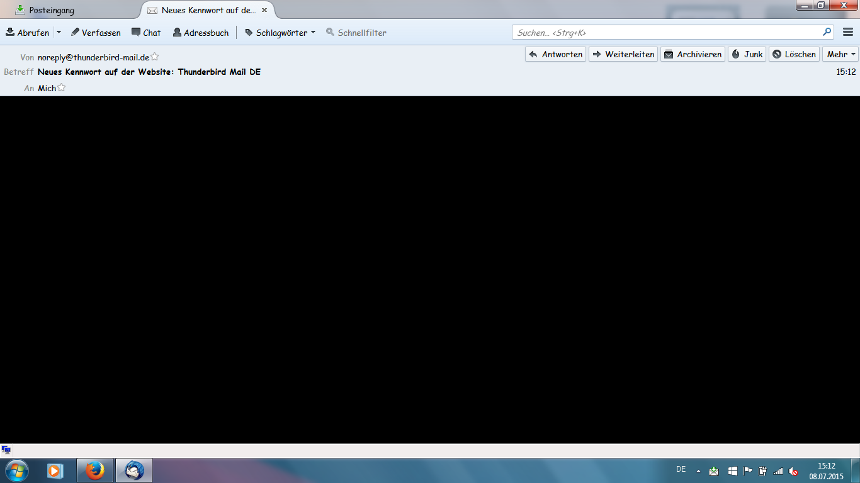The height and width of the screenshot is (483, 860).
Task: Open the Adressbuch
Action: click(x=201, y=33)
